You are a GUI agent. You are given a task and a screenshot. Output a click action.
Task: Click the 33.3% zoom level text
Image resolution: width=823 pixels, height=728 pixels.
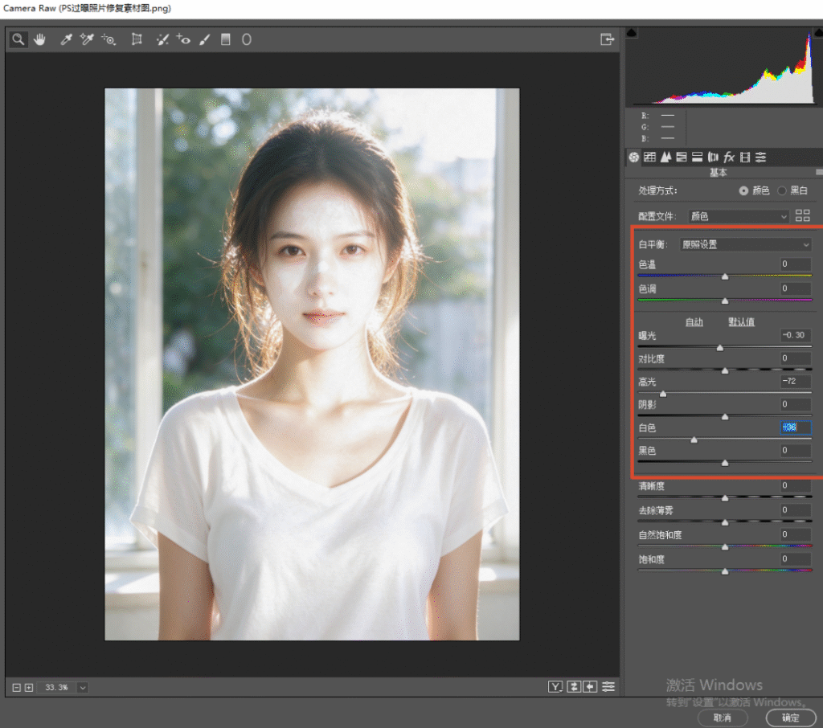click(57, 688)
